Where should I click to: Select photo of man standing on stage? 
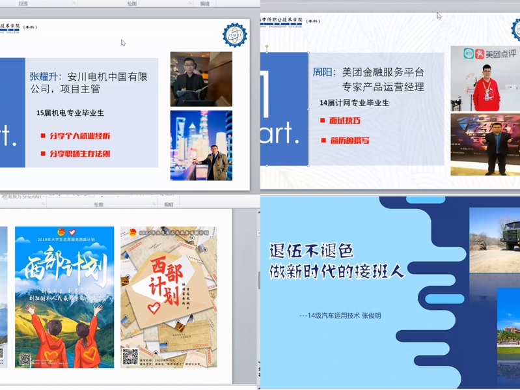tap(484, 145)
